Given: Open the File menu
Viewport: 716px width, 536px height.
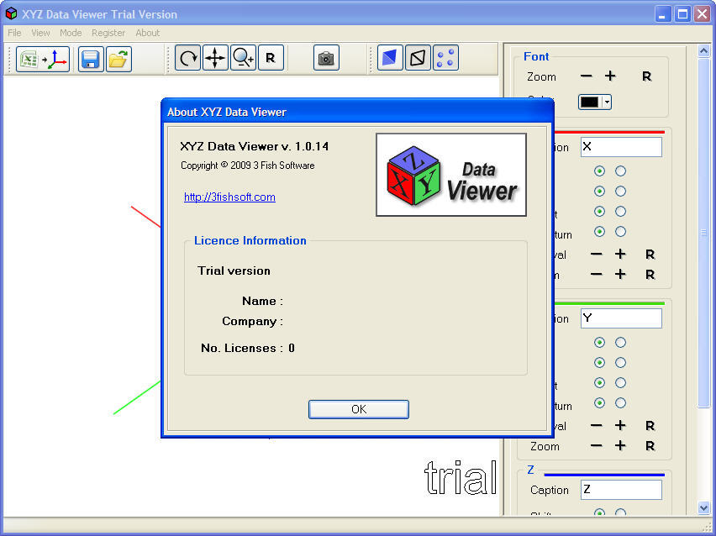Looking at the screenshot, I should pos(14,33).
